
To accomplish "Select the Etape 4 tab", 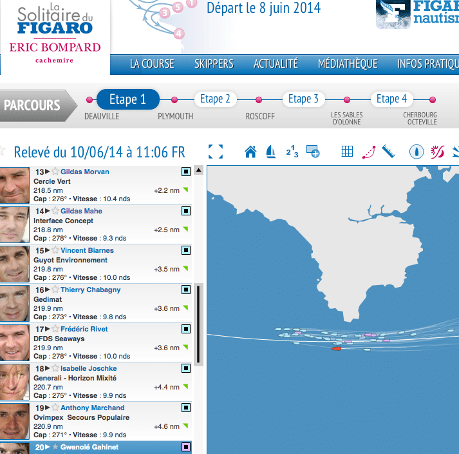I will pyautogui.click(x=391, y=99).
